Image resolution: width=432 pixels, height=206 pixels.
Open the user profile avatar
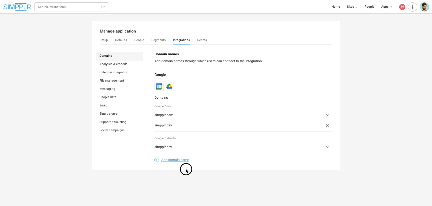pyautogui.click(x=424, y=7)
